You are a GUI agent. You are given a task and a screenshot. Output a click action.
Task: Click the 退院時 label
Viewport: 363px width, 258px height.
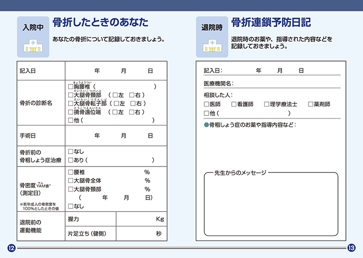coord(212,27)
